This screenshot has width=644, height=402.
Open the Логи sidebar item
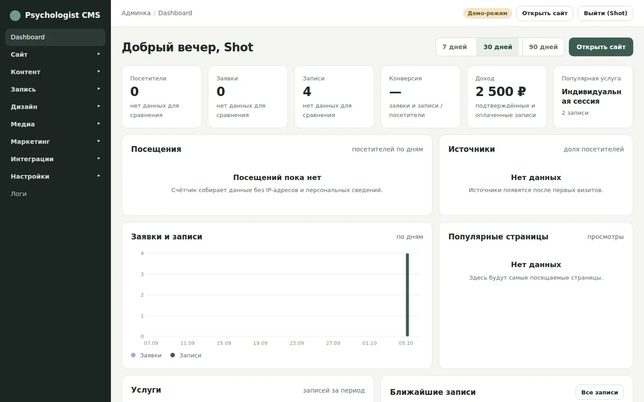click(55, 194)
